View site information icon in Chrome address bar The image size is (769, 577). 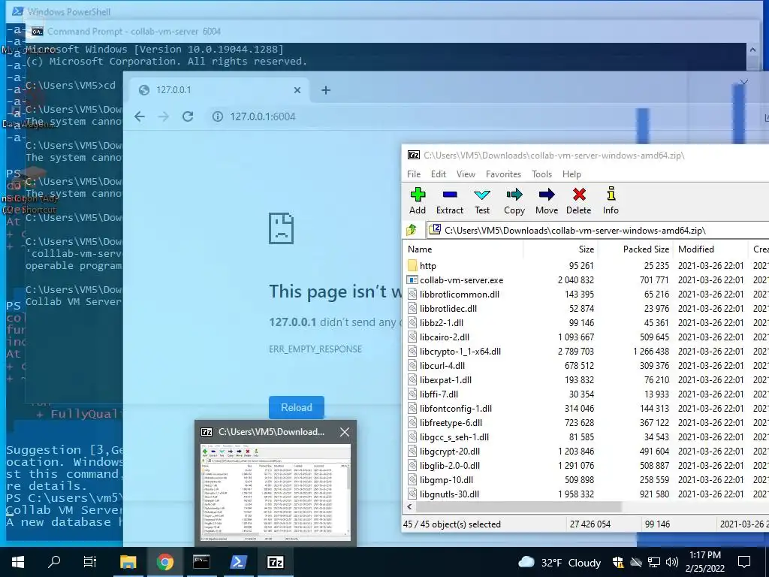coord(217,116)
